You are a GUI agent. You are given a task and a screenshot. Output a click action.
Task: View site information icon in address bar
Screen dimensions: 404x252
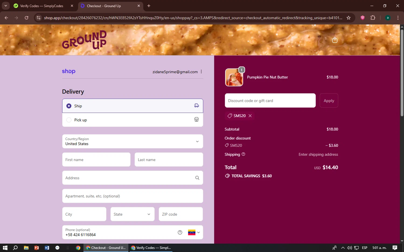coord(39,18)
